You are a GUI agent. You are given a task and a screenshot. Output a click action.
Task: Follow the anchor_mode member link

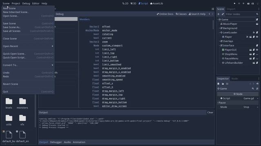point(110,30)
